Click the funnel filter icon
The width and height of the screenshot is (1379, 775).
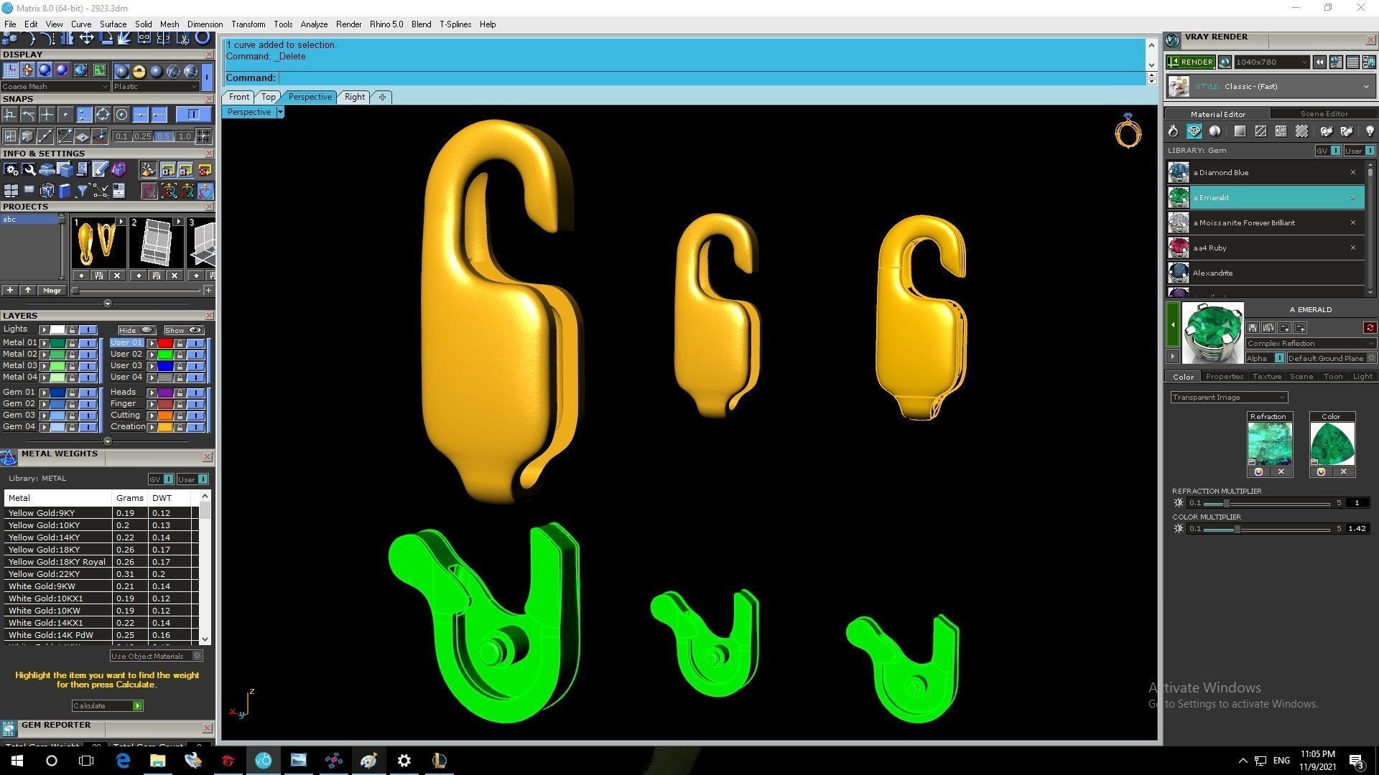point(82,191)
